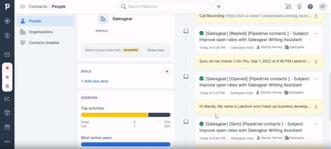This screenshot has width=331, height=149.
Task: Open the help question mark icon
Action: tap(310, 6)
